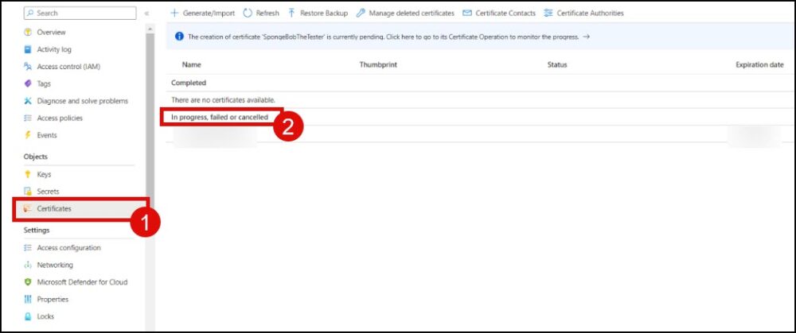Click the sidebar Search input field
Screen dimensions: 796x333
pyautogui.click(x=80, y=14)
